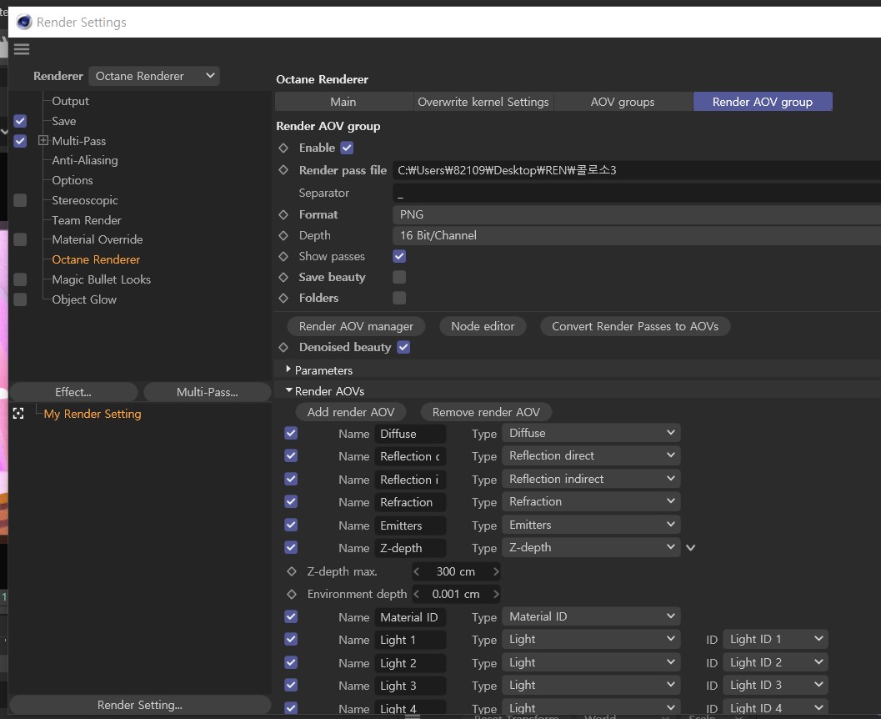Click Convert Render Passes to AOVs
Image resolution: width=881 pixels, height=719 pixels.
pyautogui.click(x=635, y=326)
